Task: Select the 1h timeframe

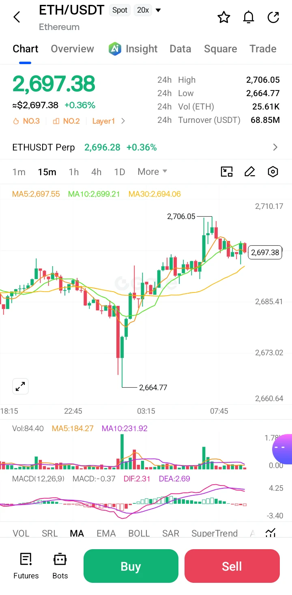Action: (x=74, y=172)
